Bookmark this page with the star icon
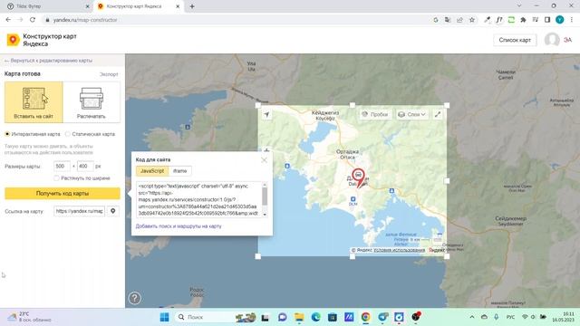 pos(472,20)
